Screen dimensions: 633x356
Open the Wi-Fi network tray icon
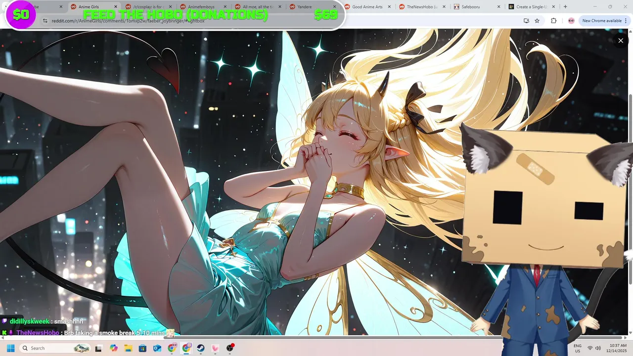(590, 348)
